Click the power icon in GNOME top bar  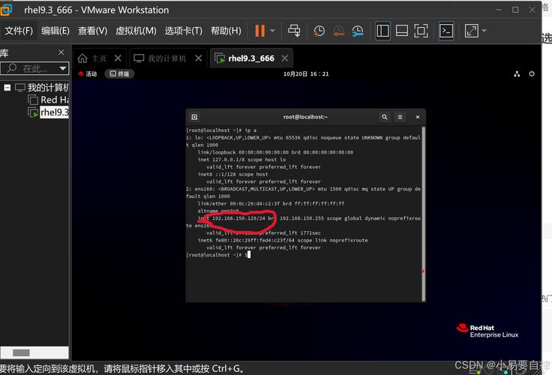532,74
